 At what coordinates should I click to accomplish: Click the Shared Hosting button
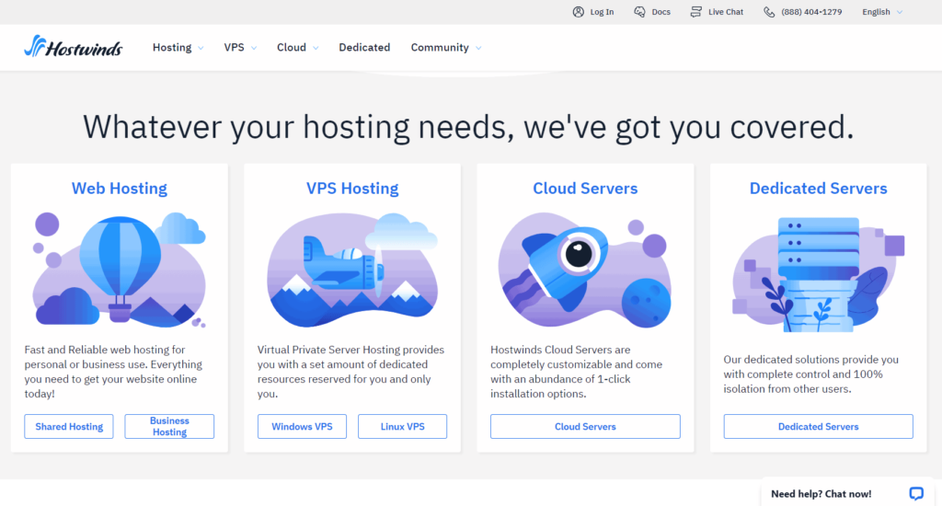point(68,426)
